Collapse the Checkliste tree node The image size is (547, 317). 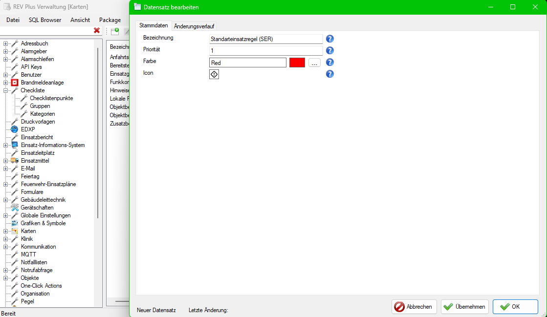tap(5, 90)
